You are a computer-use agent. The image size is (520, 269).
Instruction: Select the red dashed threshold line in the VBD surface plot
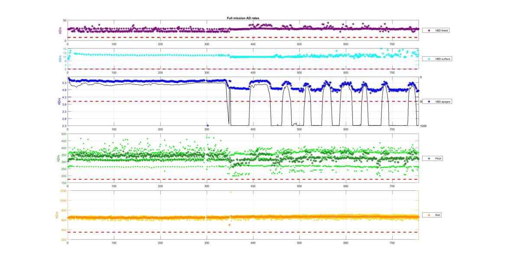(x=243, y=69)
